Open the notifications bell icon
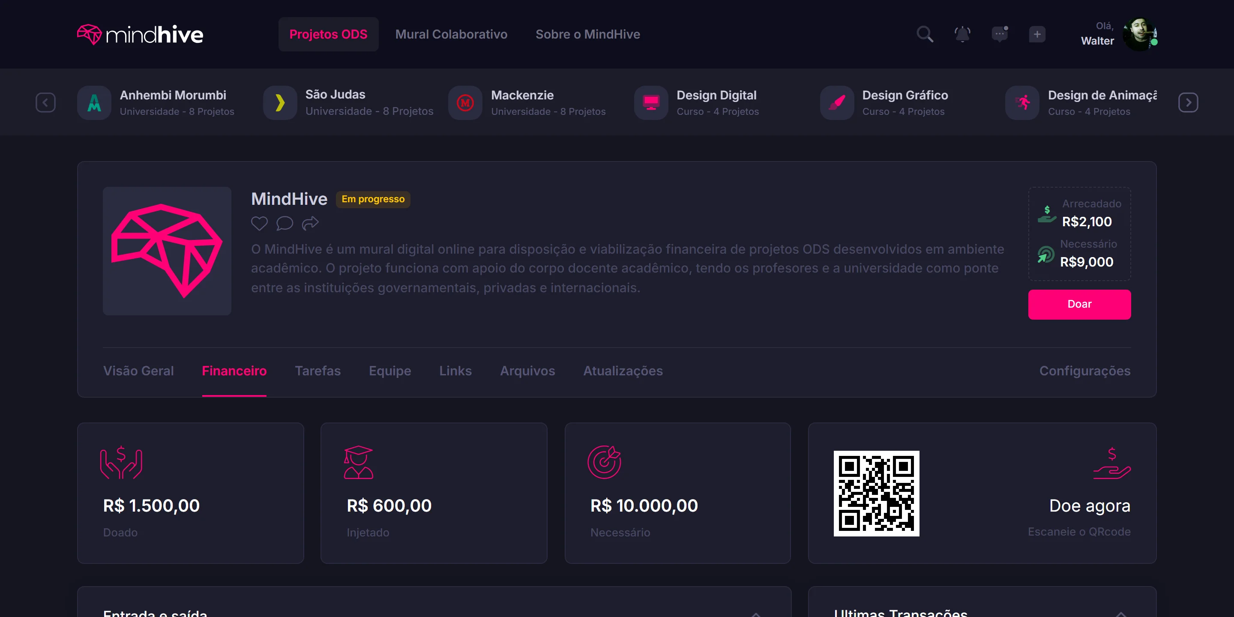The height and width of the screenshot is (617, 1234). point(962,34)
